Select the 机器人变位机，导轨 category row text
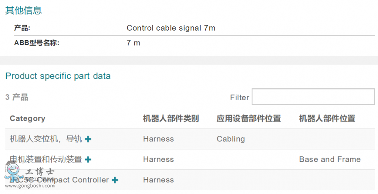The image size is (378, 194). [x=45, y=139]
